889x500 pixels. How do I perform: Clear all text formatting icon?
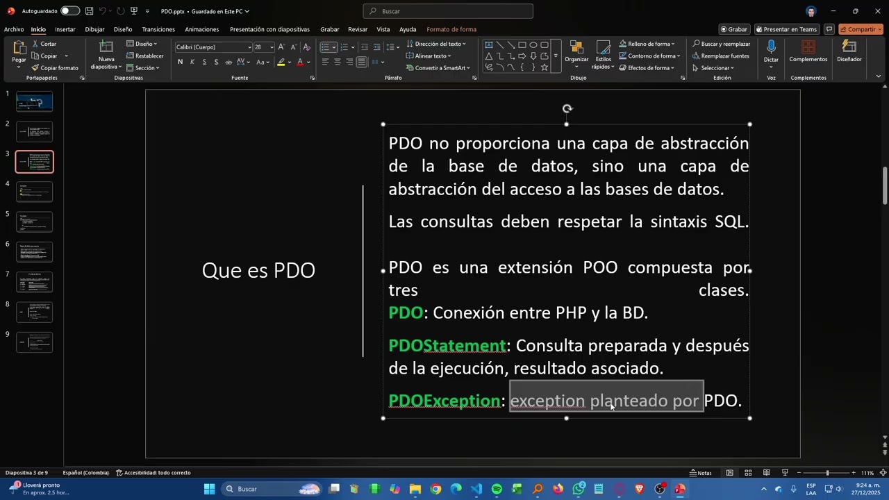(306, 47)
